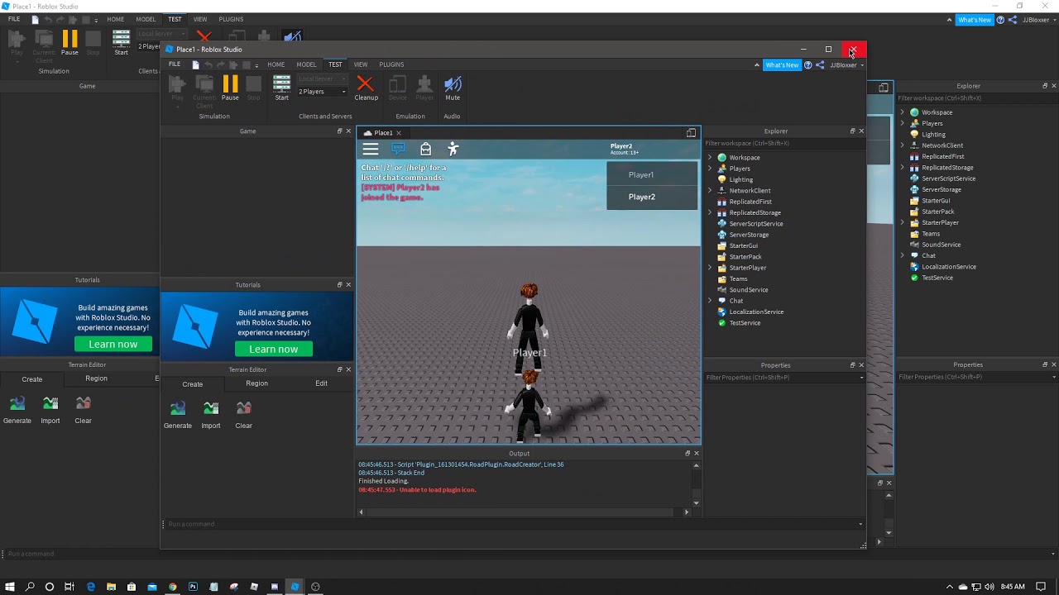Switch to the HOME ribbon tab
The height and width of the screenshot is (595, 1059).
pos(276,64)
